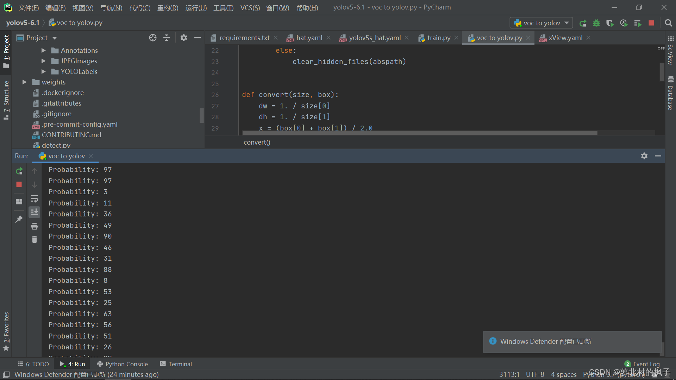Stop the running script in top toolbar
This screenshot has height=380, width=676.
651,23
